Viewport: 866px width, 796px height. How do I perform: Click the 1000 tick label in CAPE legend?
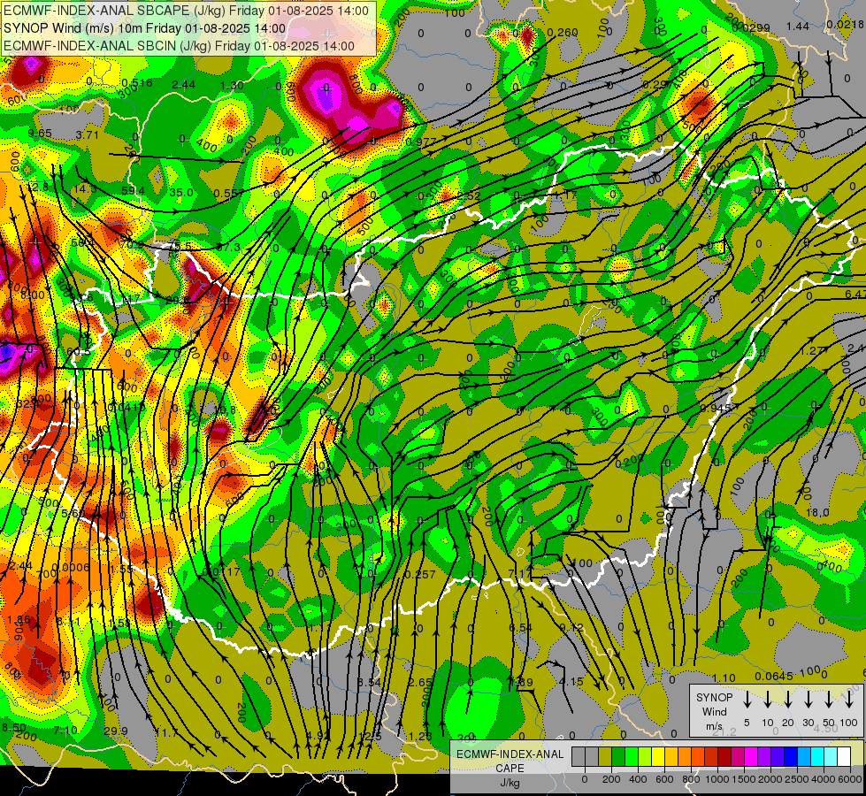(x=717, y=779)
